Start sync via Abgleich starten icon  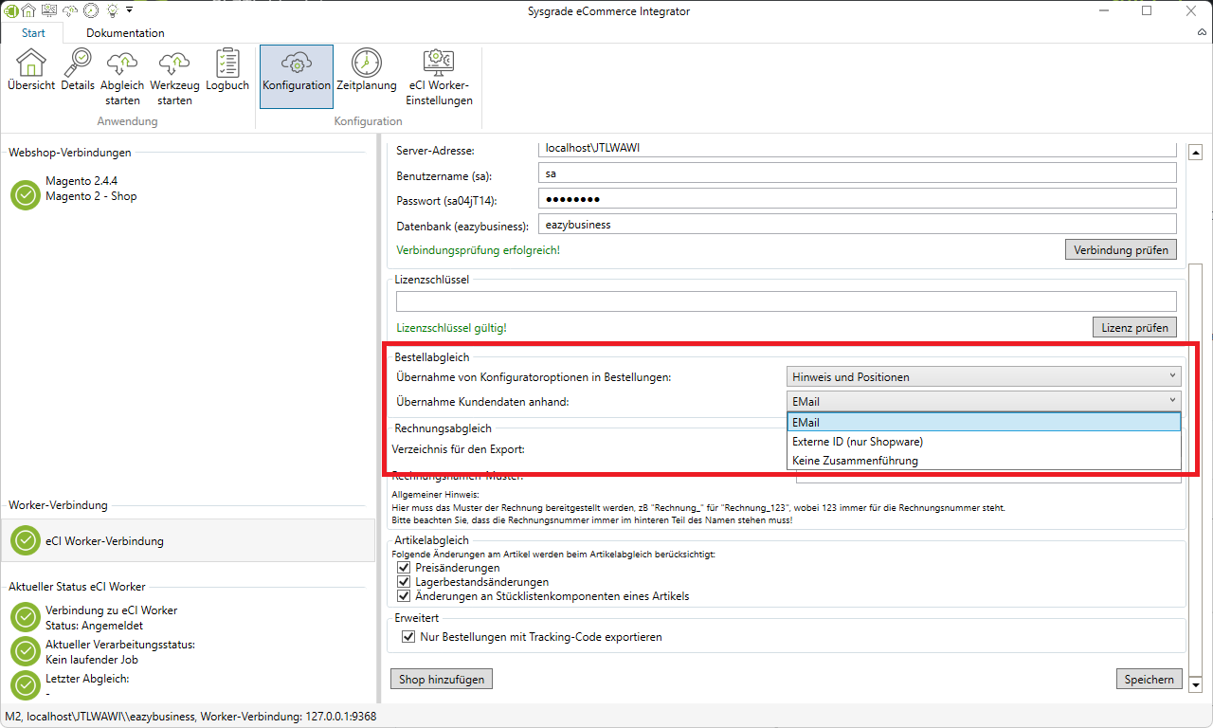[122, 64]
